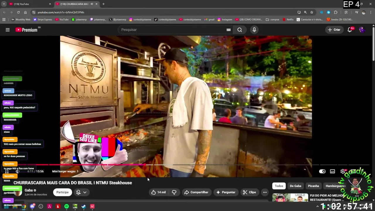Click the Compartilhar share button
The width and height of the screenshot is (375, 211).
[x=196, y=192]
